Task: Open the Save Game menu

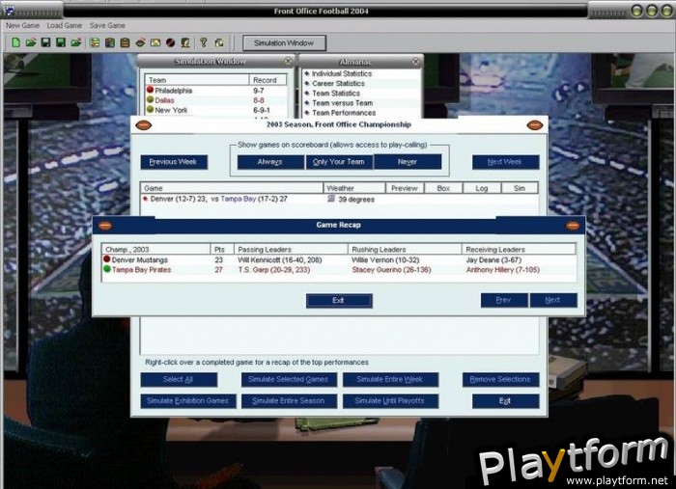Action: click(x=107, y=25)
